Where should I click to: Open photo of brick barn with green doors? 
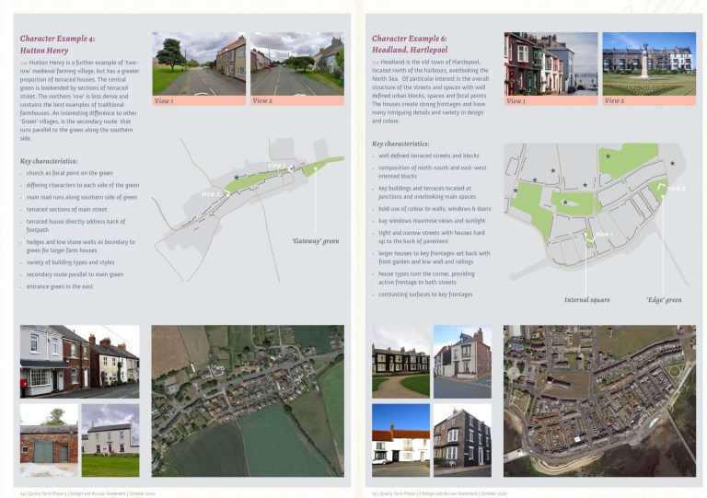tap(49, 440)
